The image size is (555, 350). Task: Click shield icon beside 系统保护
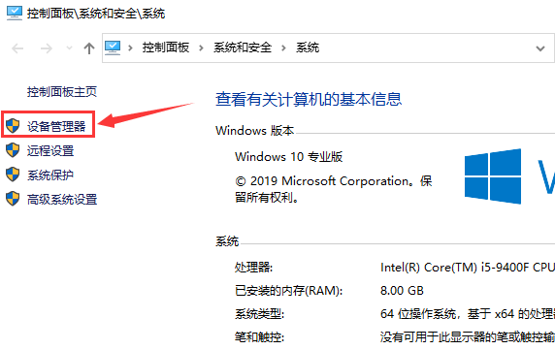13,175
